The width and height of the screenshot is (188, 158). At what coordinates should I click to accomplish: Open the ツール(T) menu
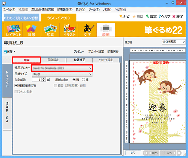(94, 9)
